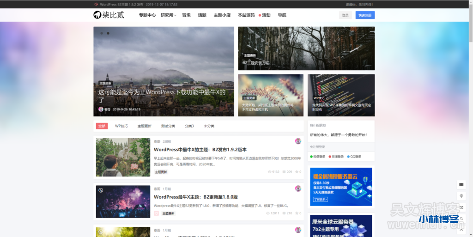This screenshot has width=473, height=237.
Task: Click the back-to-top arrow icon
Action: (461, 229)
